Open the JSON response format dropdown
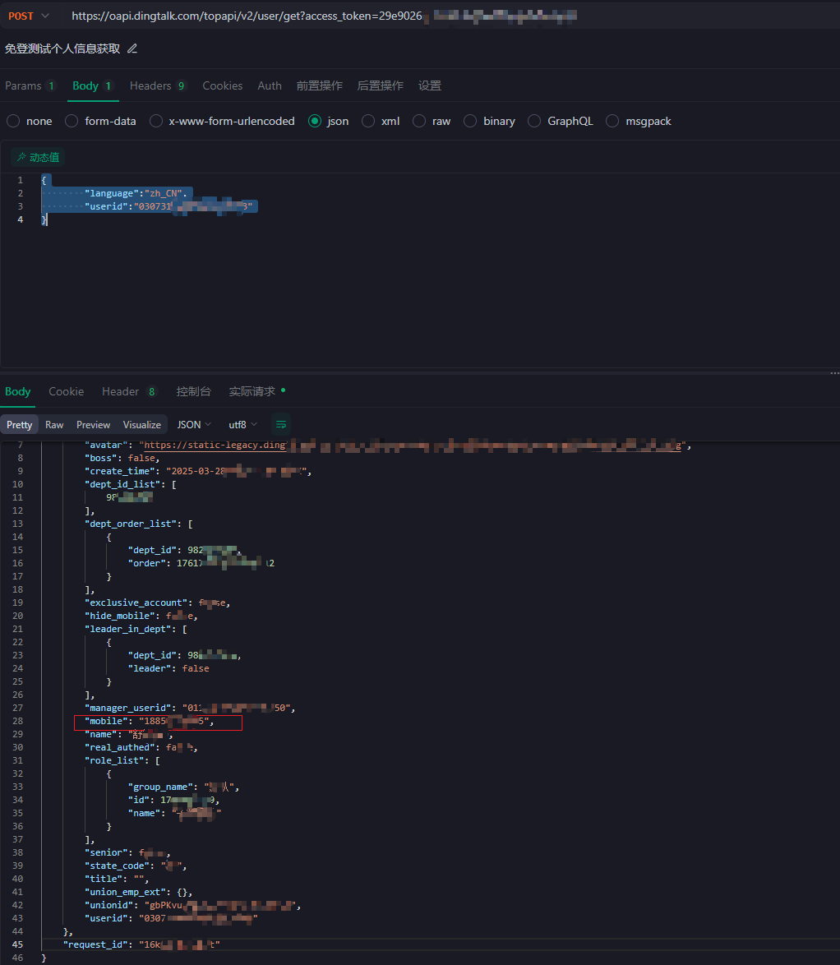This screenshot has height=965, width=840. 194,425
